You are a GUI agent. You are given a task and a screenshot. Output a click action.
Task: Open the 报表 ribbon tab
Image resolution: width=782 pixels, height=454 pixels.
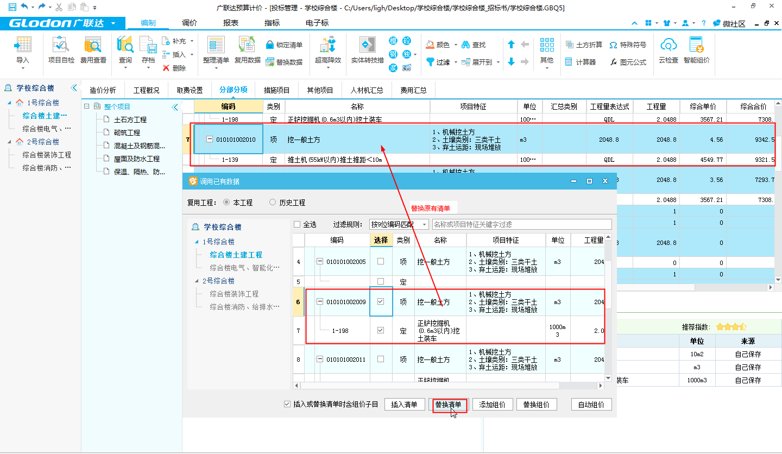click(x=231, y=23)
